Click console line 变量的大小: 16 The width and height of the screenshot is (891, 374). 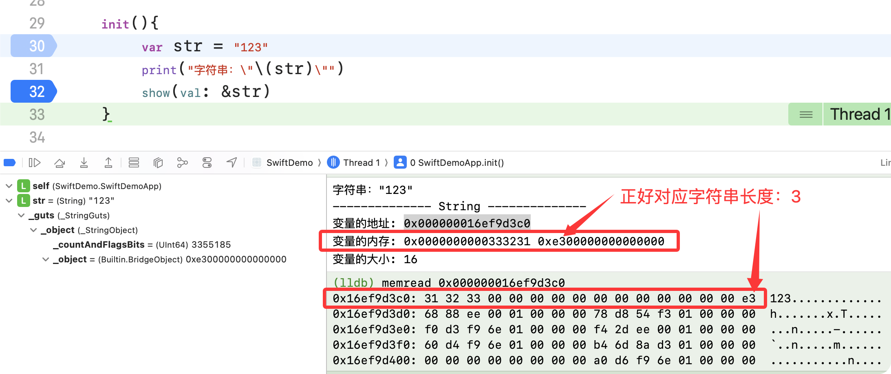(x=375, y=259)
